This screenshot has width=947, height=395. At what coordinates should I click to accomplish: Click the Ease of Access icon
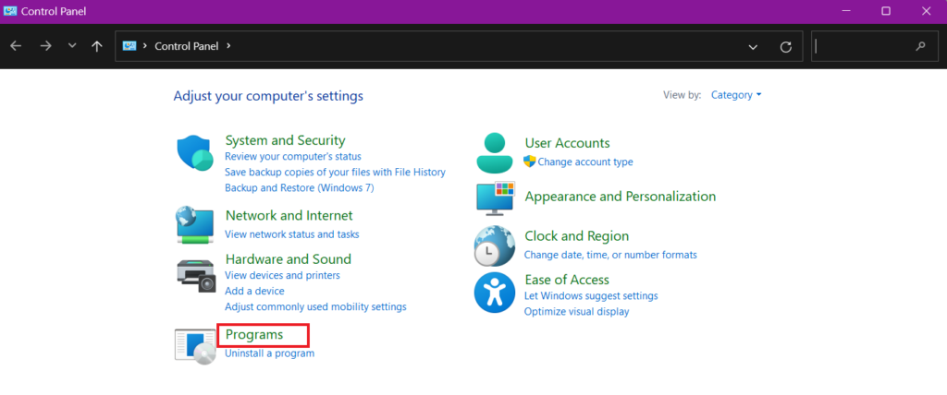495,293
